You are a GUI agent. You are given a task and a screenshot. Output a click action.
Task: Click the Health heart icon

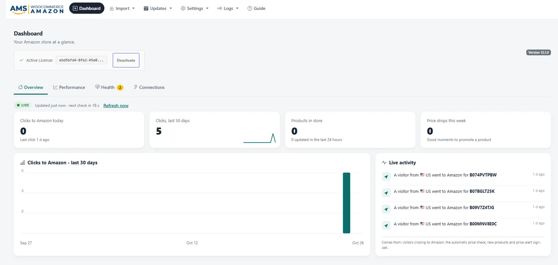tap(97, 87)
